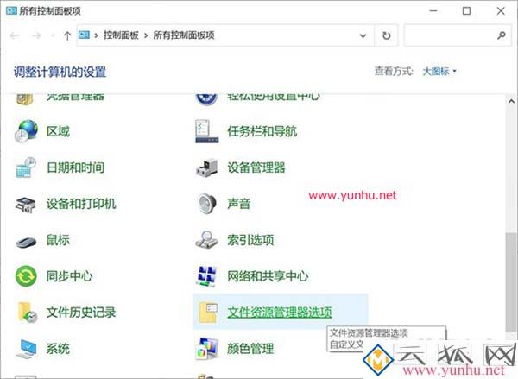Viewport: 518px width, 379px height.
Task: Open the 系统 computer icon
Action: [26, 349]
